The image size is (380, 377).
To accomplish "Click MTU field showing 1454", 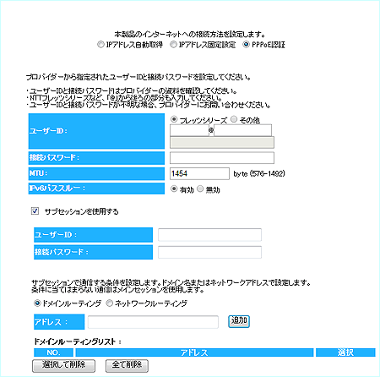I will tap(199, 173).
